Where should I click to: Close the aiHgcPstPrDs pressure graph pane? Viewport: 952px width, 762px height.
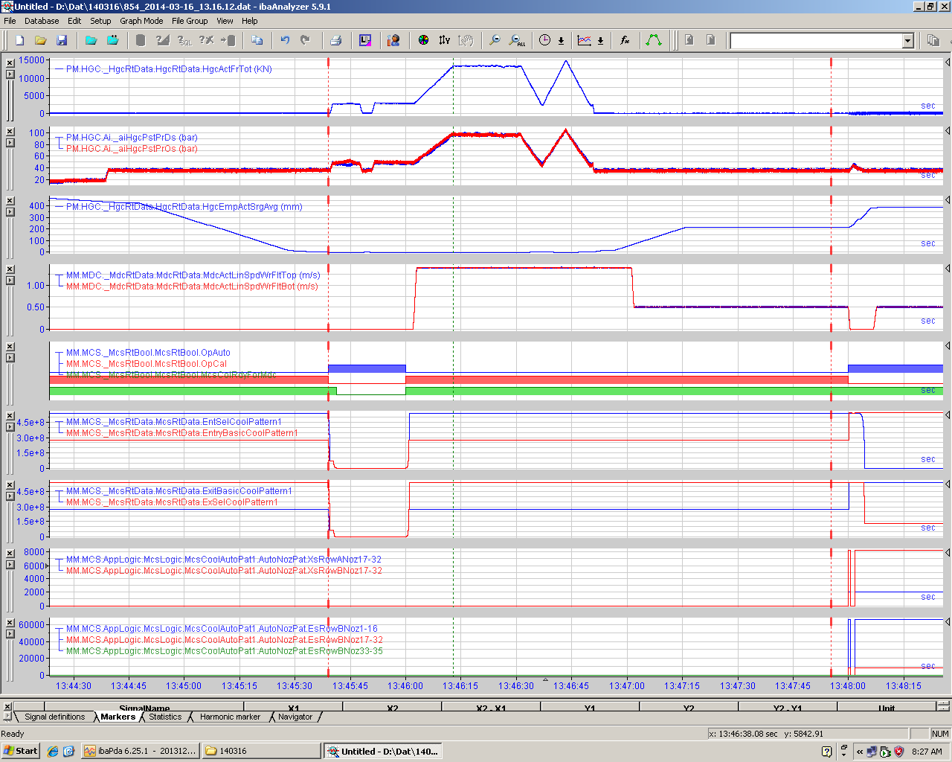coord(10,132)
